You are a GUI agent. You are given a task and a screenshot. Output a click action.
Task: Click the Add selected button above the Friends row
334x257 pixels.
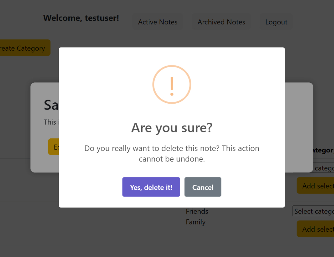click(316, 186)
